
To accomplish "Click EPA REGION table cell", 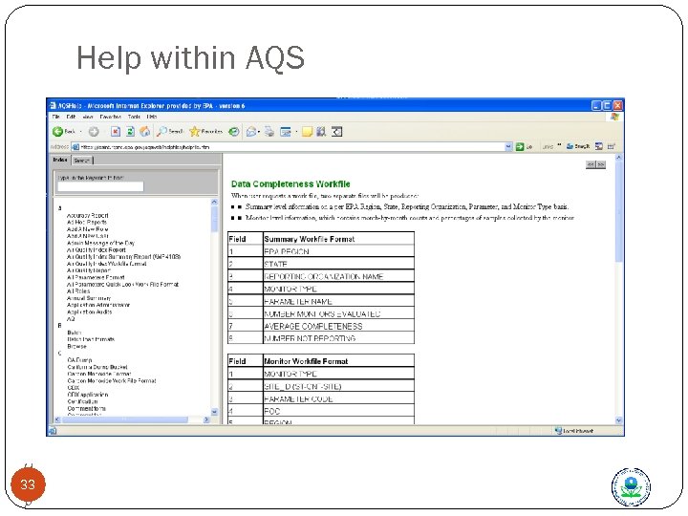I will [x=338, y=251].
